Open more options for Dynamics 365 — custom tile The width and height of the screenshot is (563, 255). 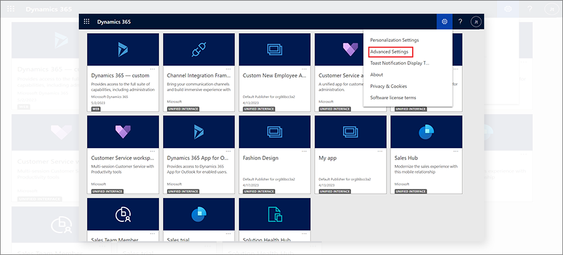point(152,69)
